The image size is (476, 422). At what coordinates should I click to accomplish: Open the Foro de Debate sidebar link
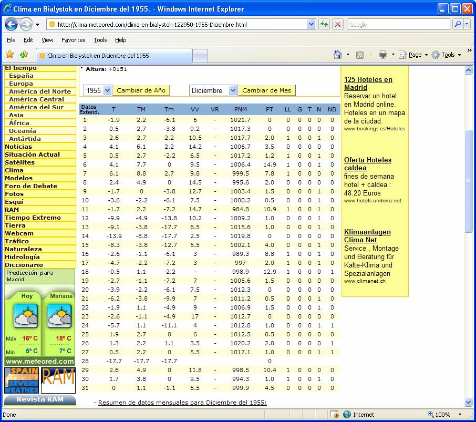pos(31,186)
